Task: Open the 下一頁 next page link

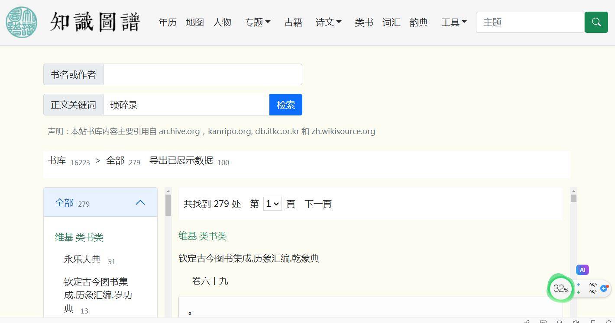Action: pyautogui.click(x=318, y=204)
